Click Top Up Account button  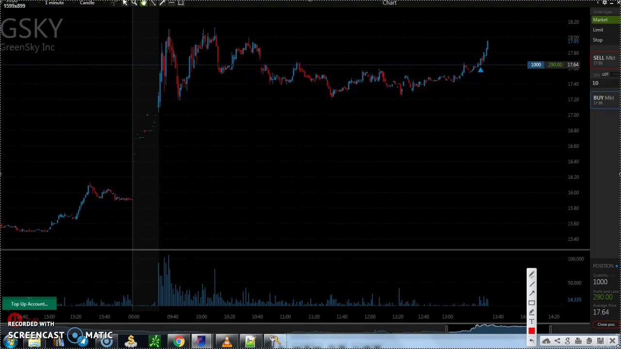tap(29, 304)
